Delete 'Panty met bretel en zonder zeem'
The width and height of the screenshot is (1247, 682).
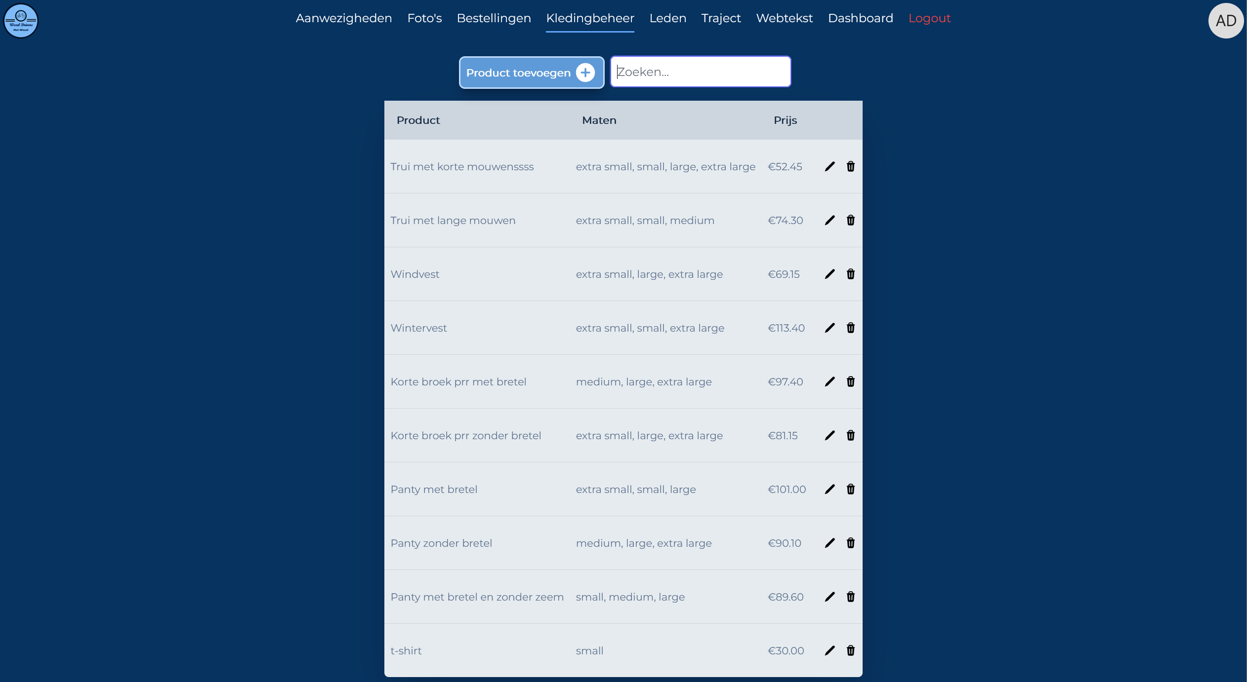[850, 597]
